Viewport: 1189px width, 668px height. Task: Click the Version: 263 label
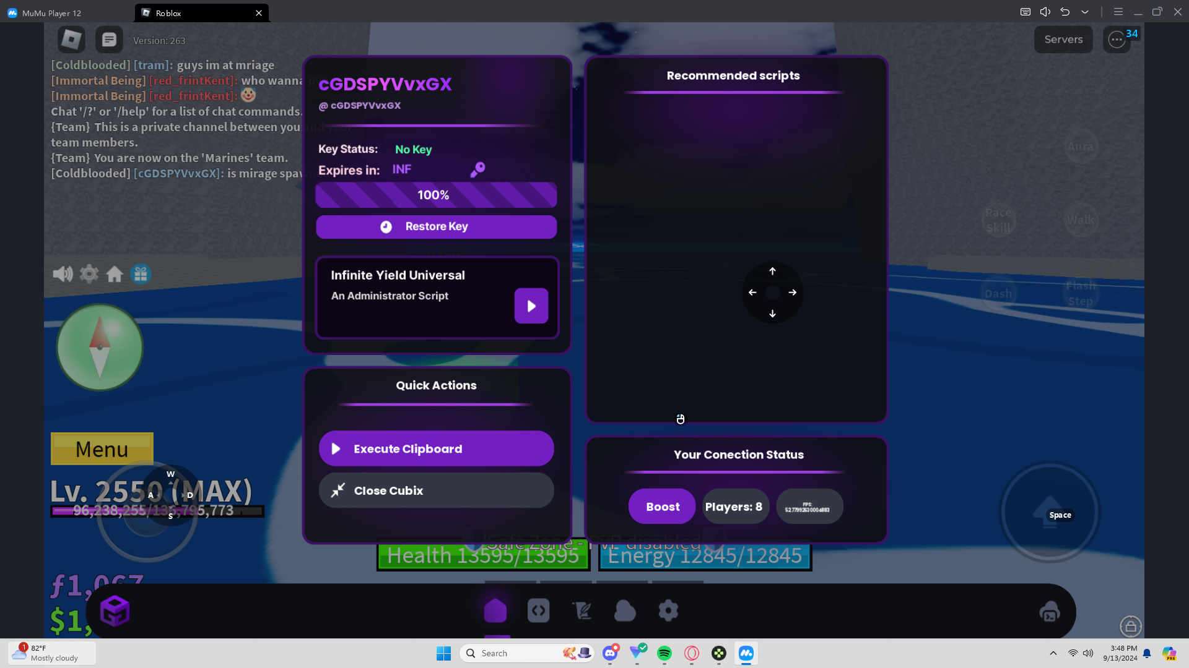[159, 41]
